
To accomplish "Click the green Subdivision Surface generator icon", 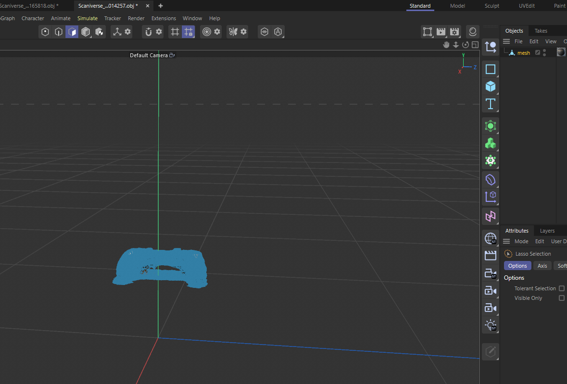I will tap(491, 126).
